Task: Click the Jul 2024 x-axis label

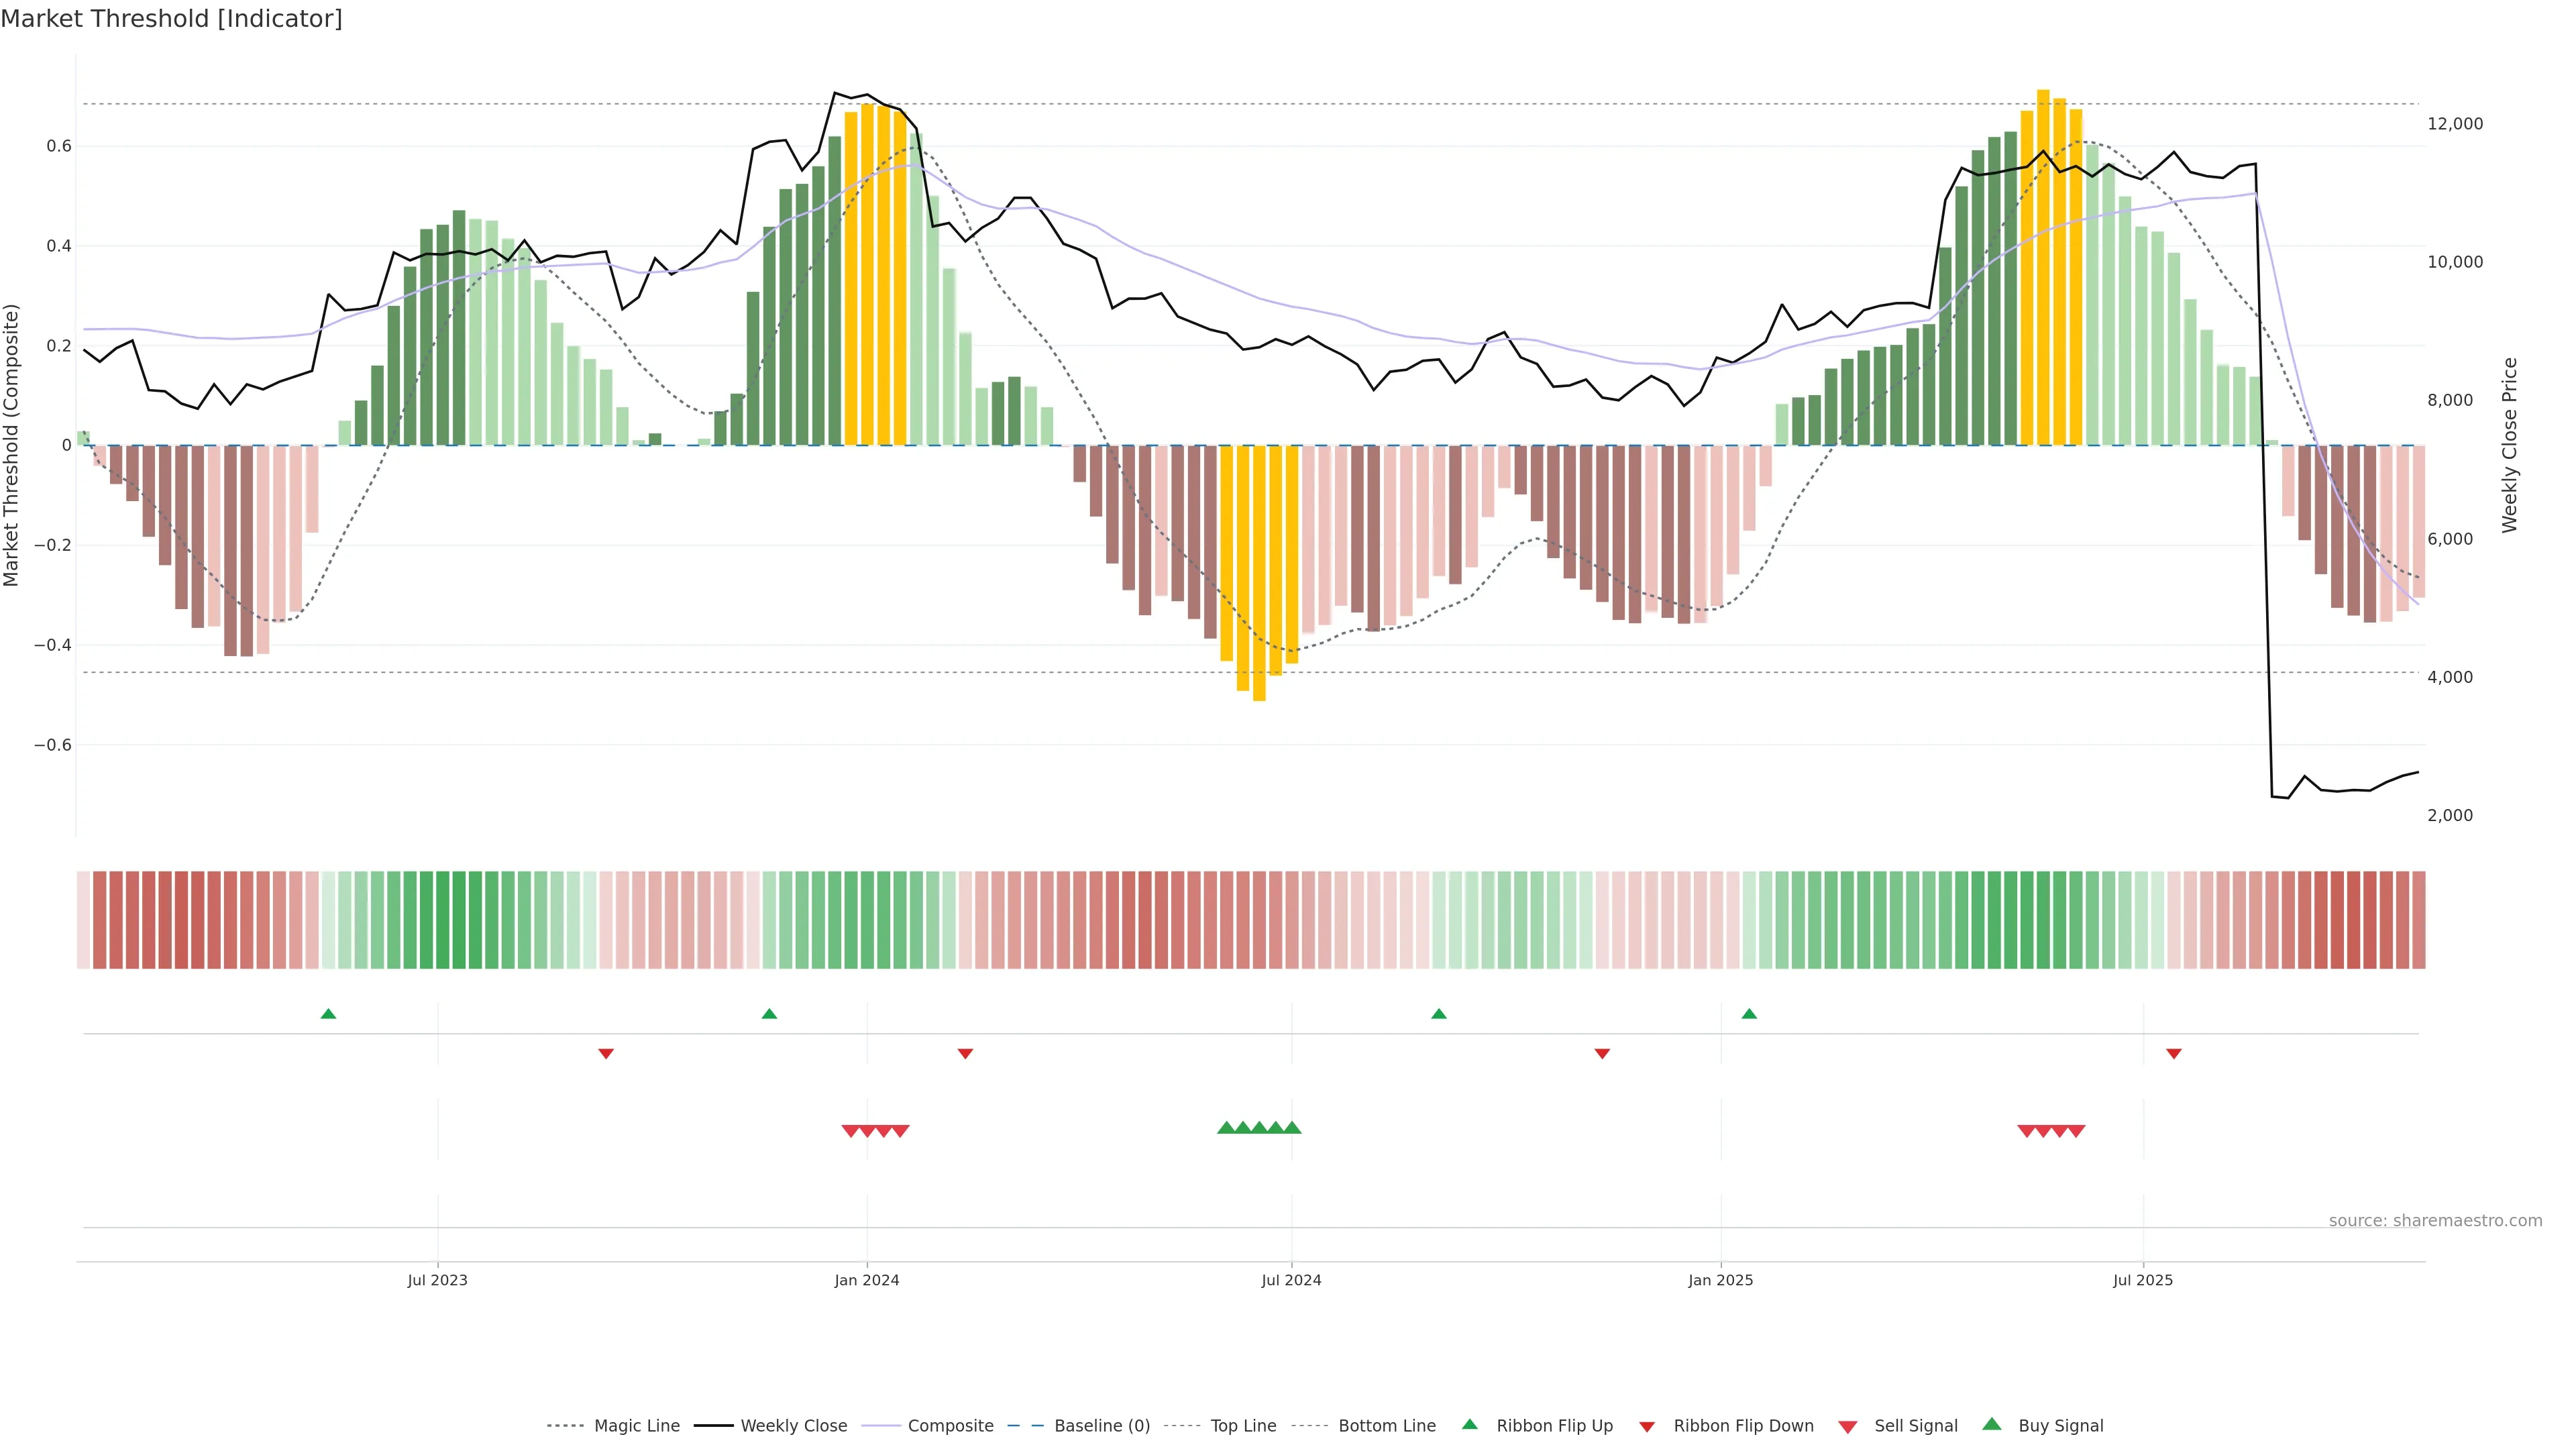Action: click(x=1291, y=1280)
